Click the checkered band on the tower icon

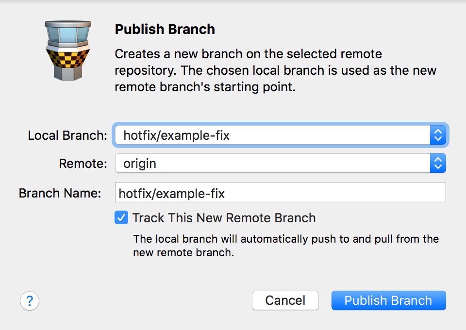68,58
